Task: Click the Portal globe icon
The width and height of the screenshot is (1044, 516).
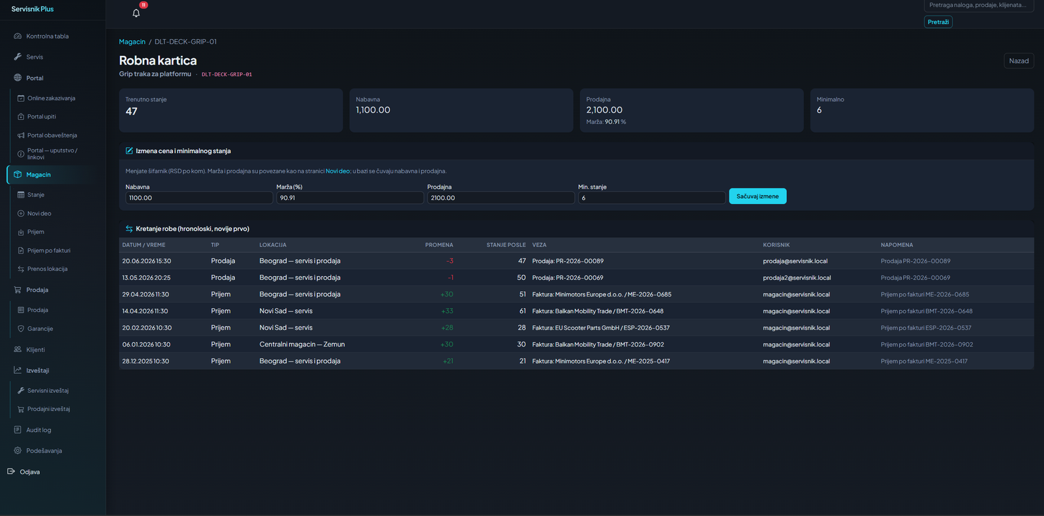Action: pos(18,78)
